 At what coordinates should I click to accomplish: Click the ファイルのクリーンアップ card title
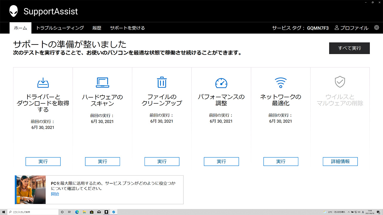pyautogui.click(x=162, y=100)
